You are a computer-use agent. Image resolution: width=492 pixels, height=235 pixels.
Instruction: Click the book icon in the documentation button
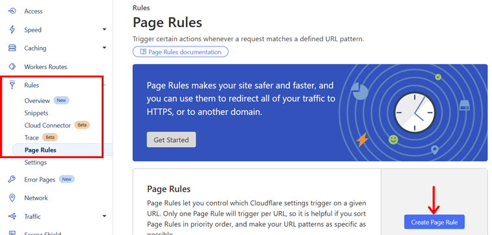[143, 52]
